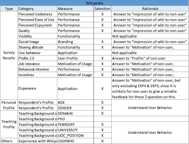The image size is (189, 144).
Task: Click the empty Selection cell for Visibility
Action: click(102, 36)
